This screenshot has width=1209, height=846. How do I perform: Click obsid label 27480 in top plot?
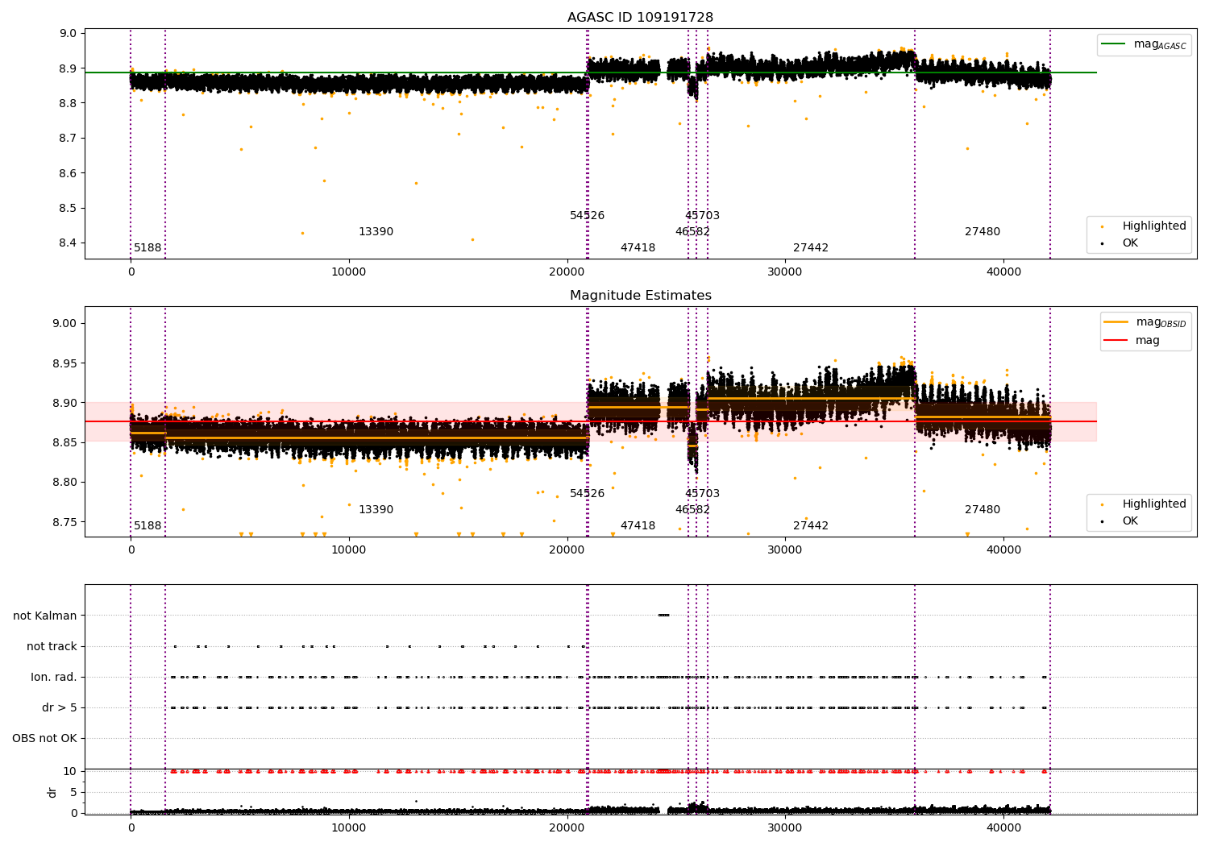coord(982,232)
